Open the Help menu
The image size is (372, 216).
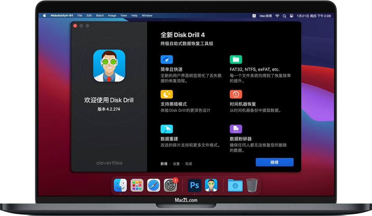134,15
